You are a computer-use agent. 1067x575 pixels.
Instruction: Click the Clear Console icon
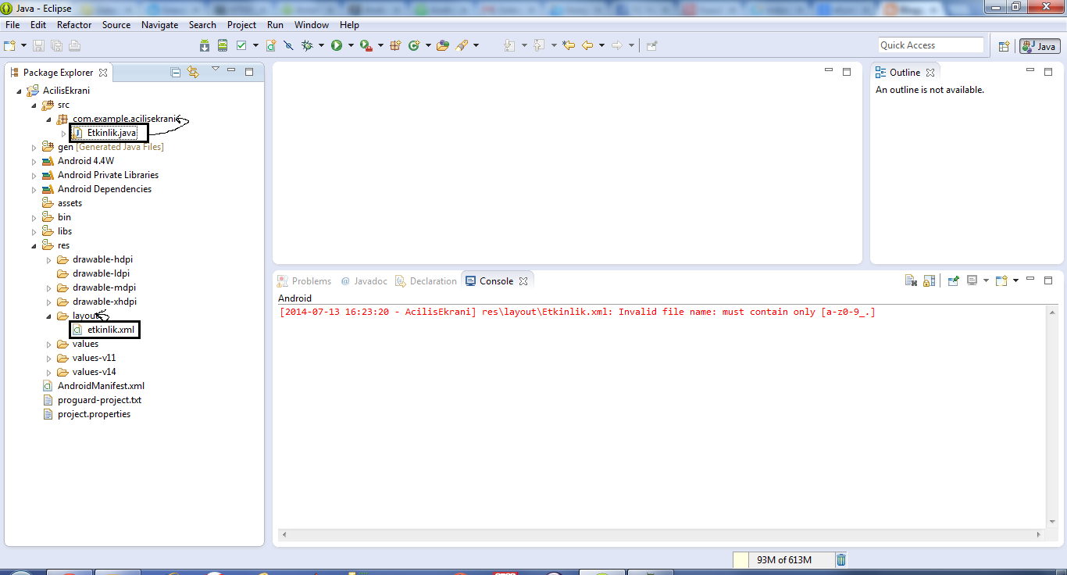click(911, 281)
